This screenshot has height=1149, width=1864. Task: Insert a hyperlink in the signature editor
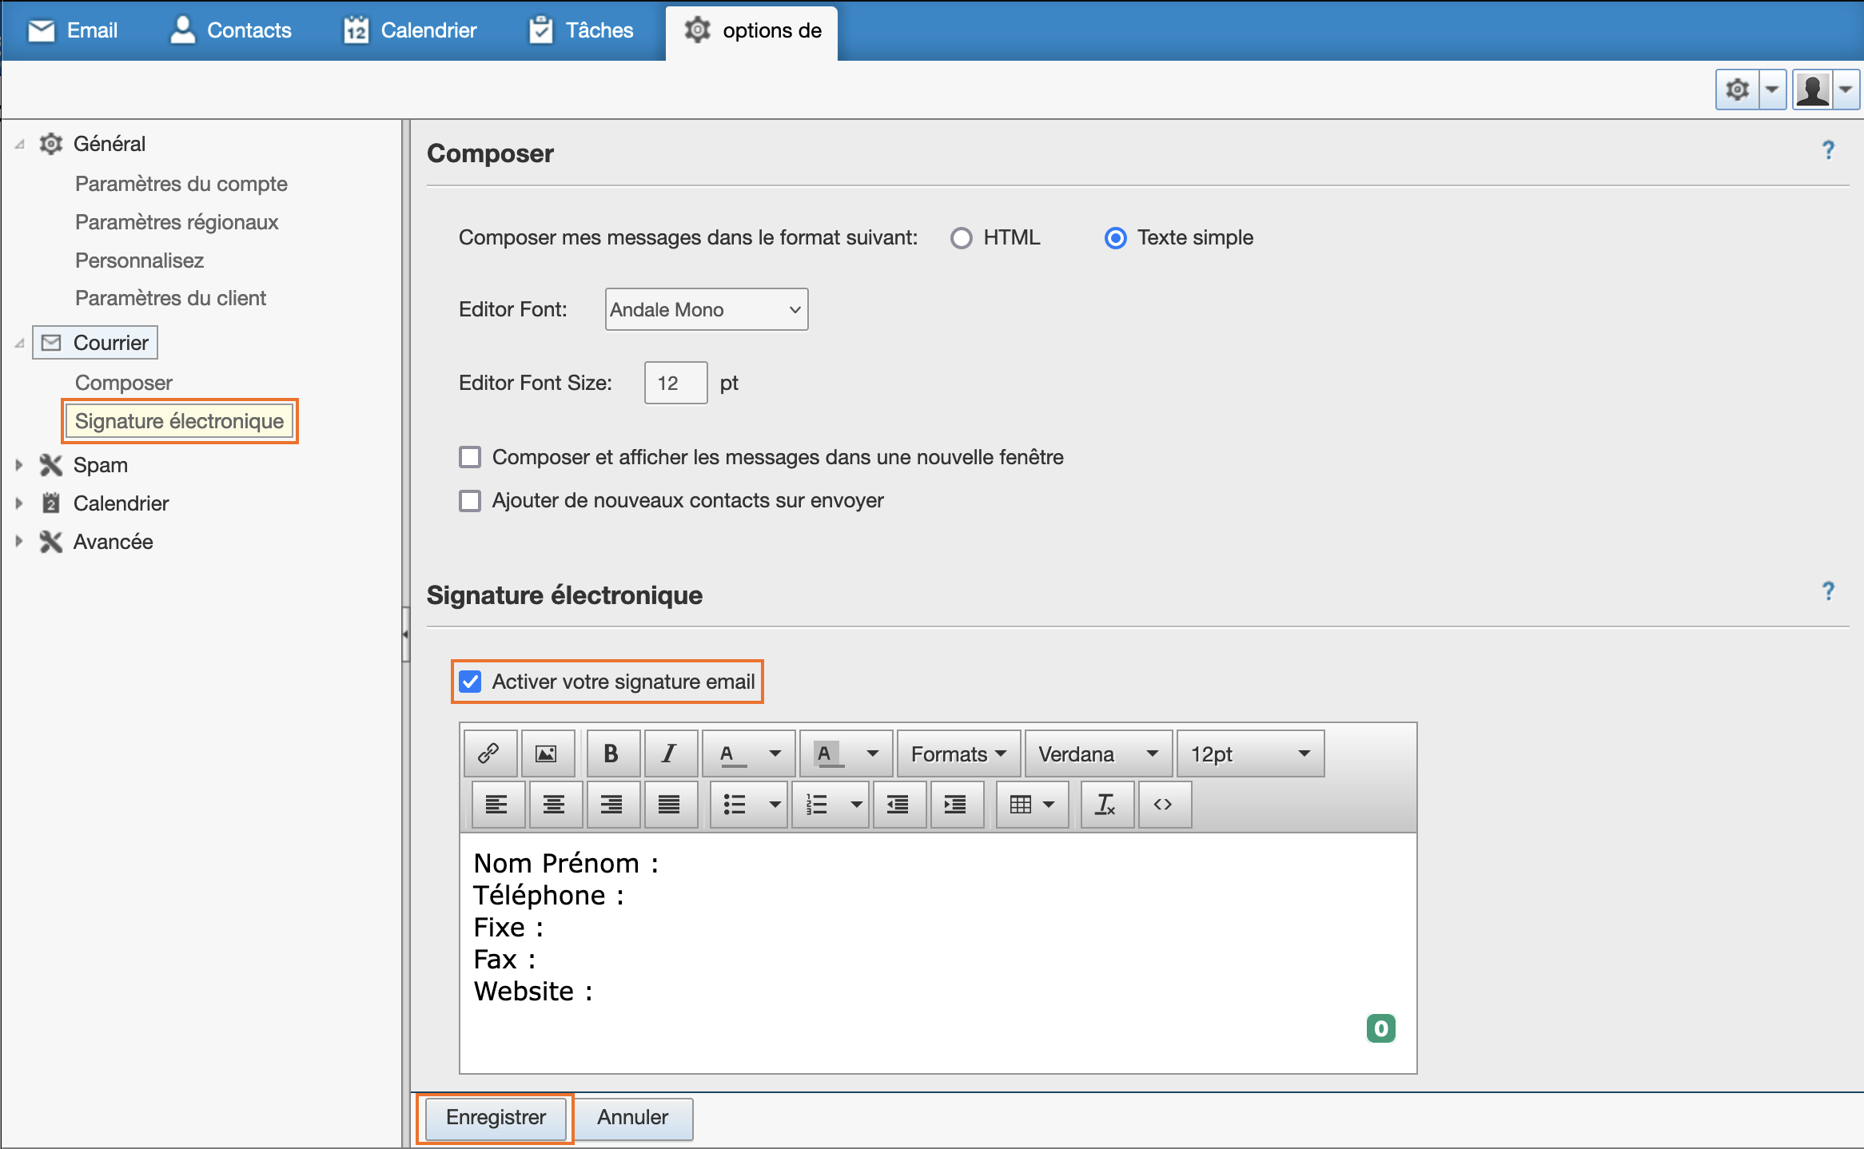(489, 753)
